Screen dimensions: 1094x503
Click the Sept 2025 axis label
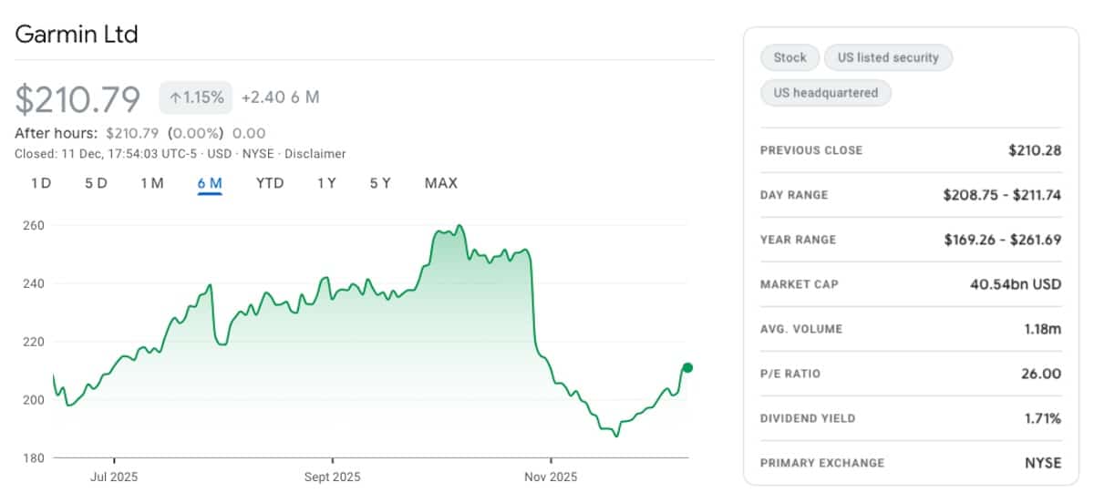coord(332,477)
